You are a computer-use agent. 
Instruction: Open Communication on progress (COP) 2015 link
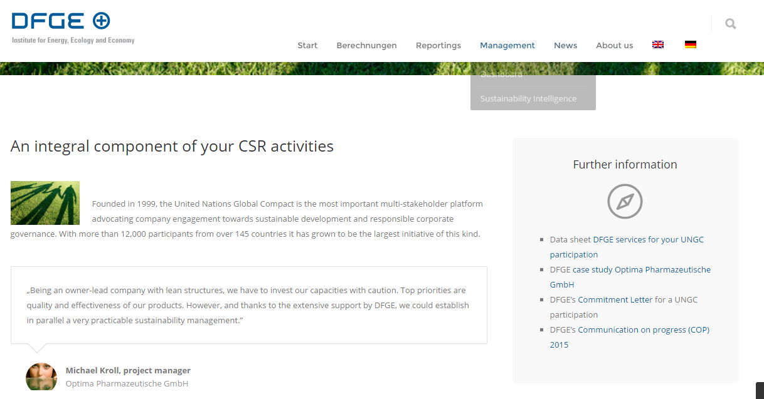pyautogui.click(x=643, y=329)
